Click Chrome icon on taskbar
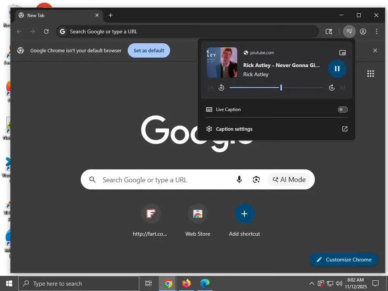This screenshot has width=388, height=291. (167, 283)
